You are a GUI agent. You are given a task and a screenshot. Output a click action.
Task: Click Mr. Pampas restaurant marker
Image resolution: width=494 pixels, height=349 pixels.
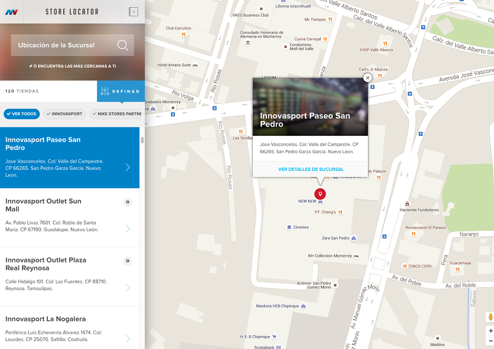tap(330, 19)
